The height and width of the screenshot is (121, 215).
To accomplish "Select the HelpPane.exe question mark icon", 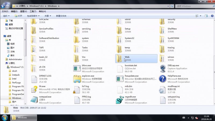I will [x=163, y=79].
